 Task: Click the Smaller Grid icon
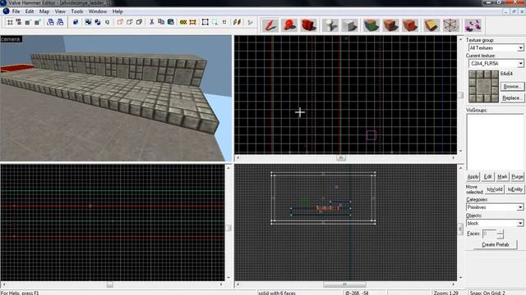coord(28,22)
